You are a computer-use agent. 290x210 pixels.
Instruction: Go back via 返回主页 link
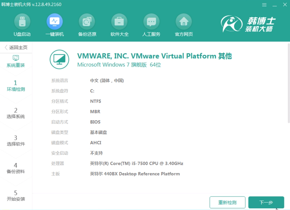tap(16, 48)
